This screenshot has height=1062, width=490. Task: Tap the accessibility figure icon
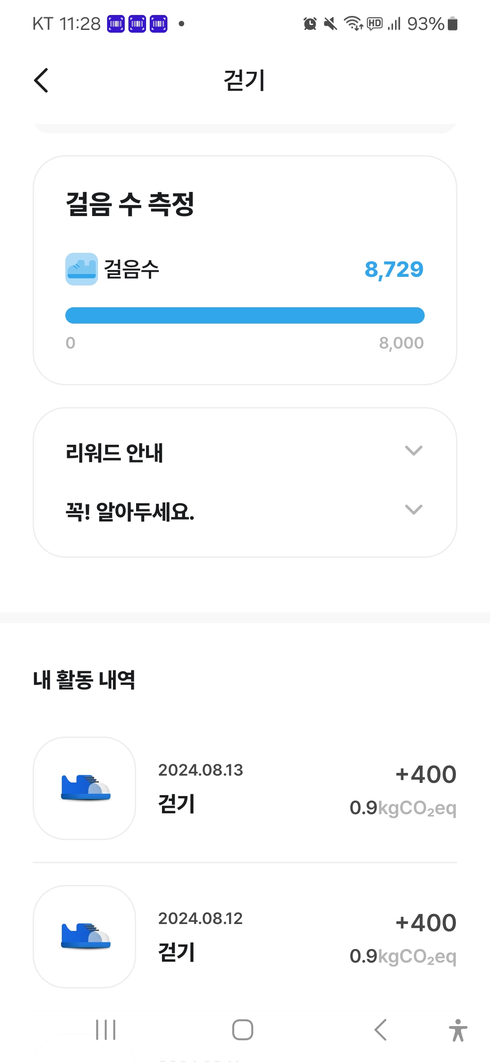tap(458, 1030)
